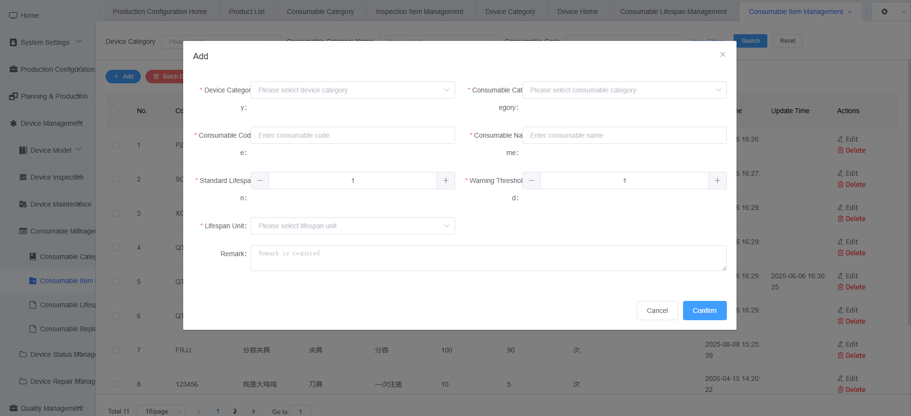Expand the System Settings menu chevron
This screenshot has width=911, height=416.
79,42
